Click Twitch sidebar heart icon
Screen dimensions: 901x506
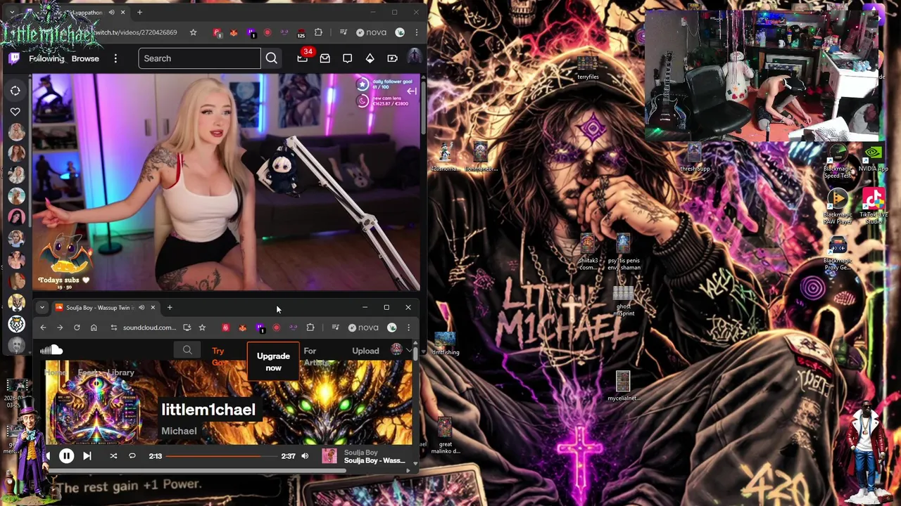point(15,112)
